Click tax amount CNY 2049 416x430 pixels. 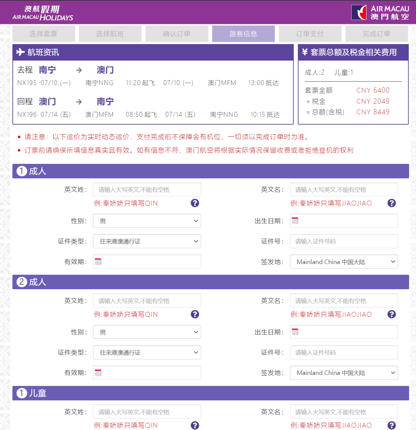point(372,101)
